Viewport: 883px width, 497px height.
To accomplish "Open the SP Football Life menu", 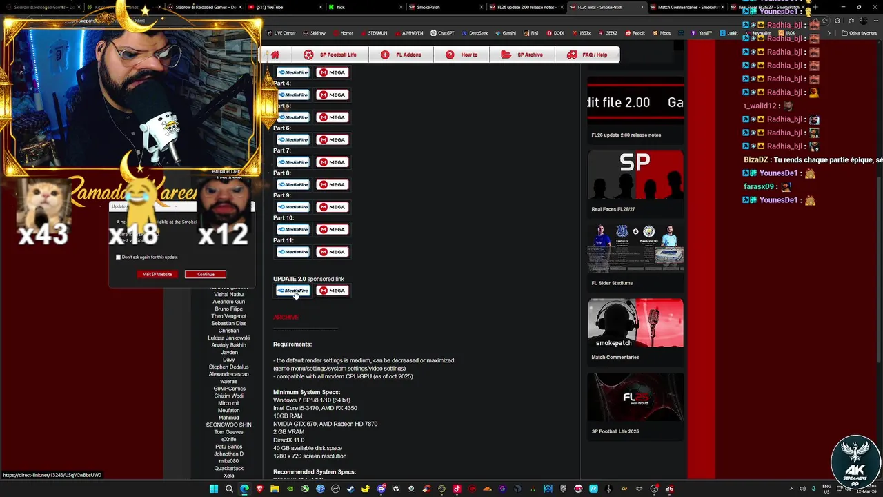I will 330,55.
